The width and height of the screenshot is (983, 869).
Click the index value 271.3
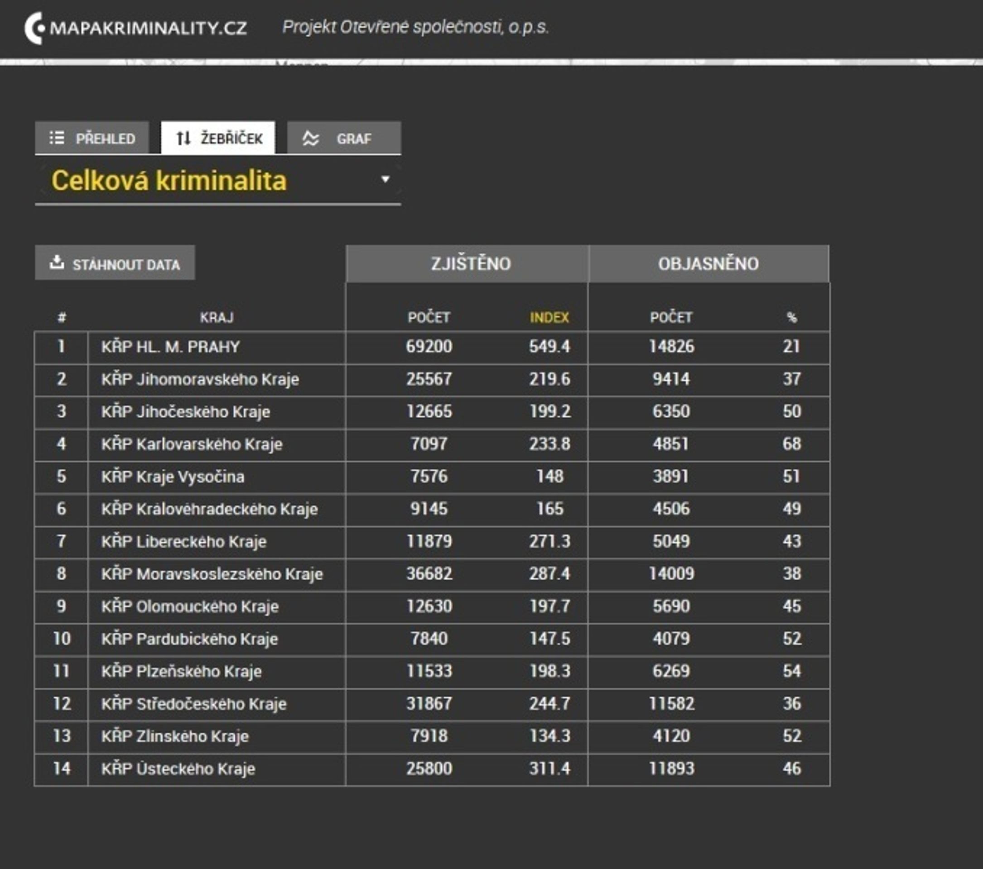549,541
